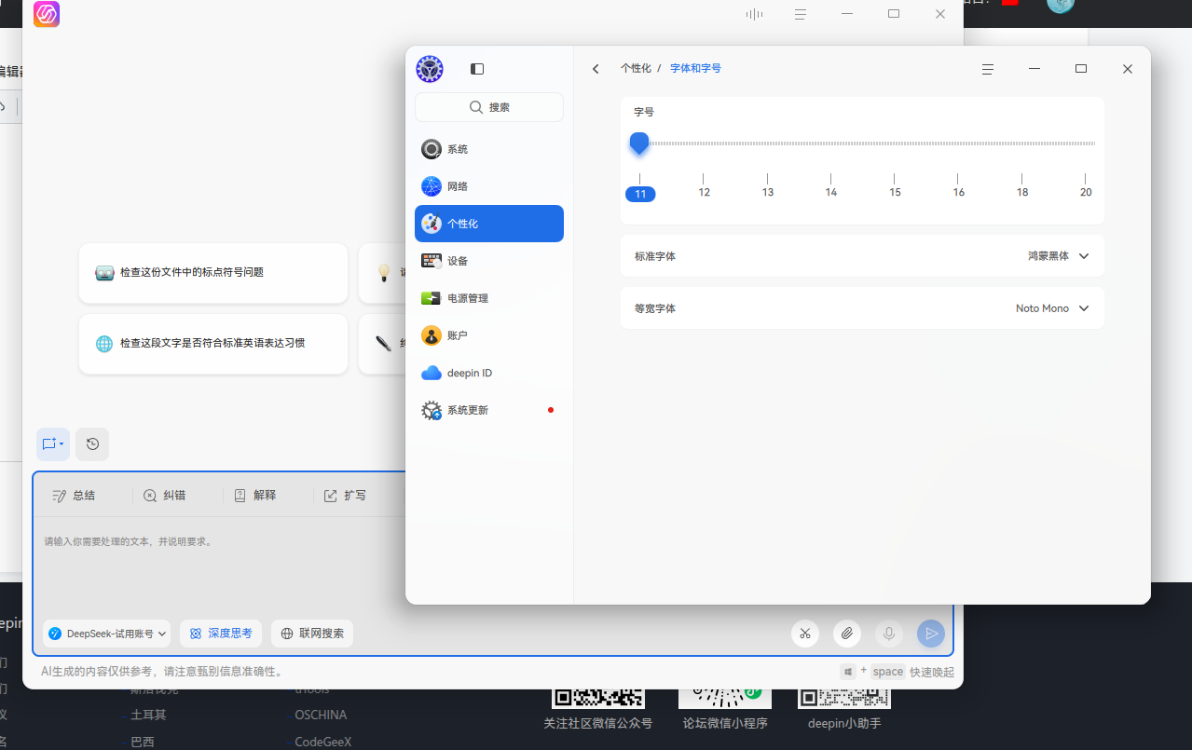Select the Summarize (总结) tool

click(74, 496)
